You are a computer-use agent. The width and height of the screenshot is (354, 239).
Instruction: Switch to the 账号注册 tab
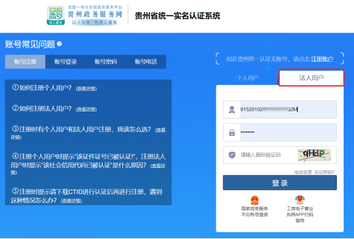(x=25, y=62)
